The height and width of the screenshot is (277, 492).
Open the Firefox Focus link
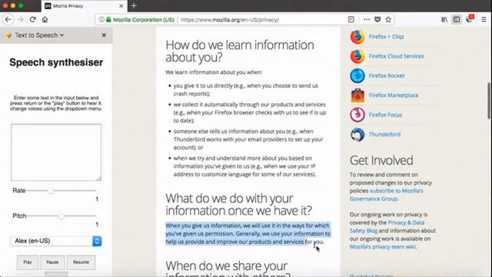(x=385, y=115)
